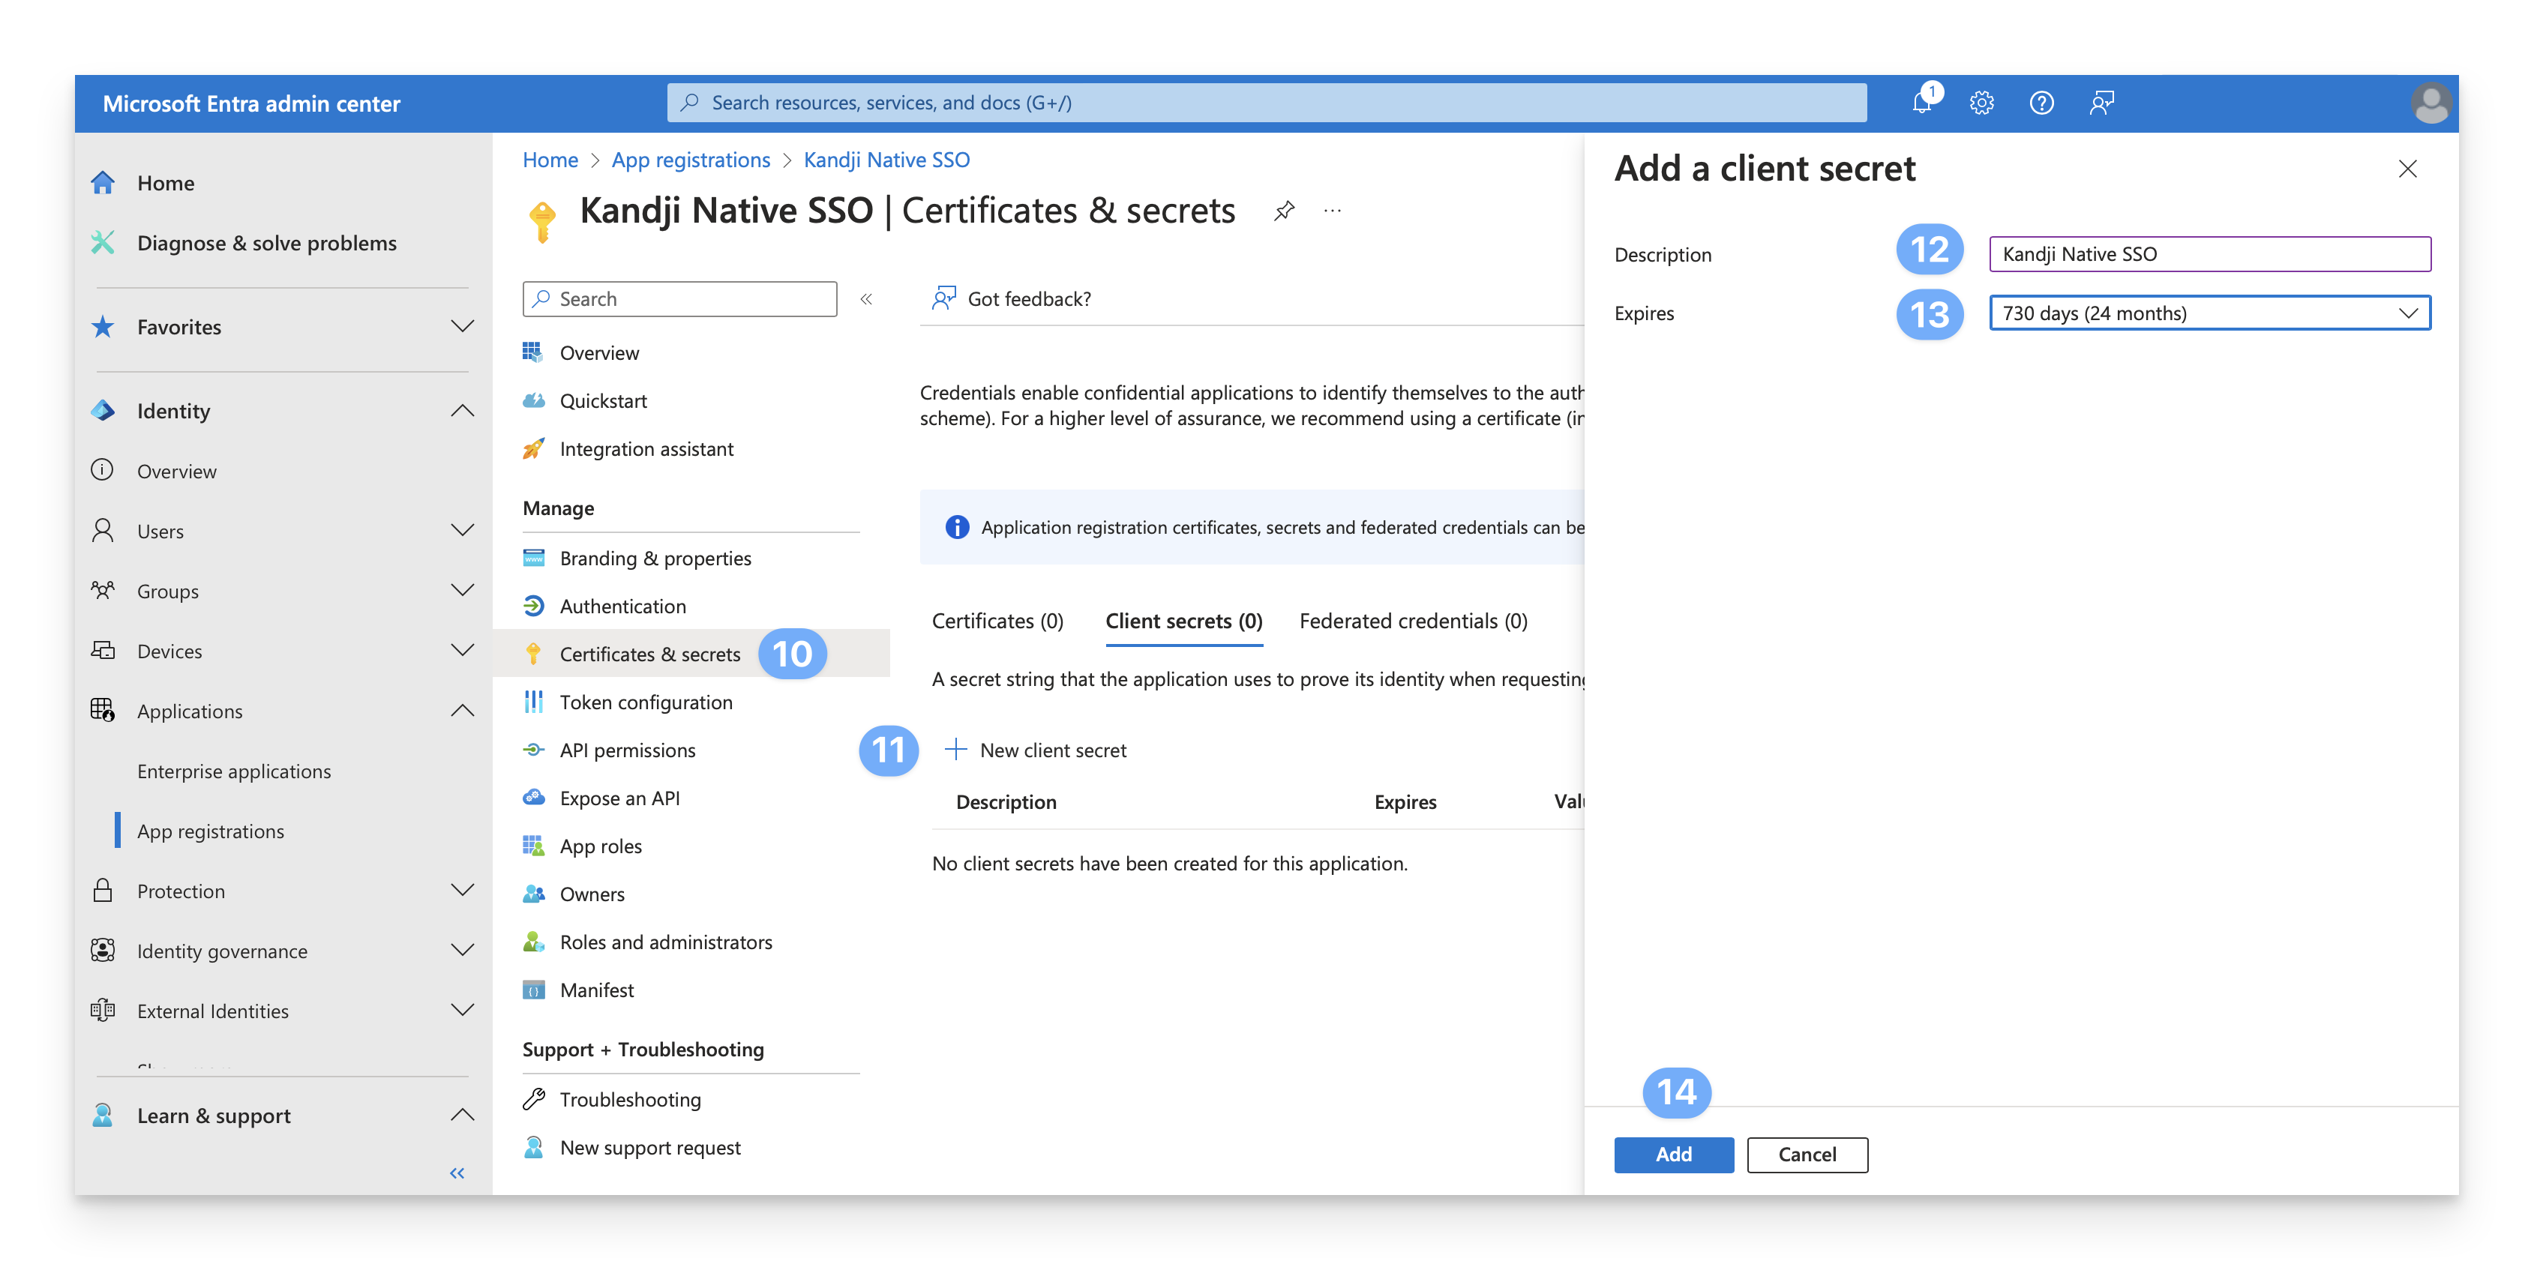The image size is (2534, 1270).
Task: Expand the Groups section
Action: pos(463,592)
